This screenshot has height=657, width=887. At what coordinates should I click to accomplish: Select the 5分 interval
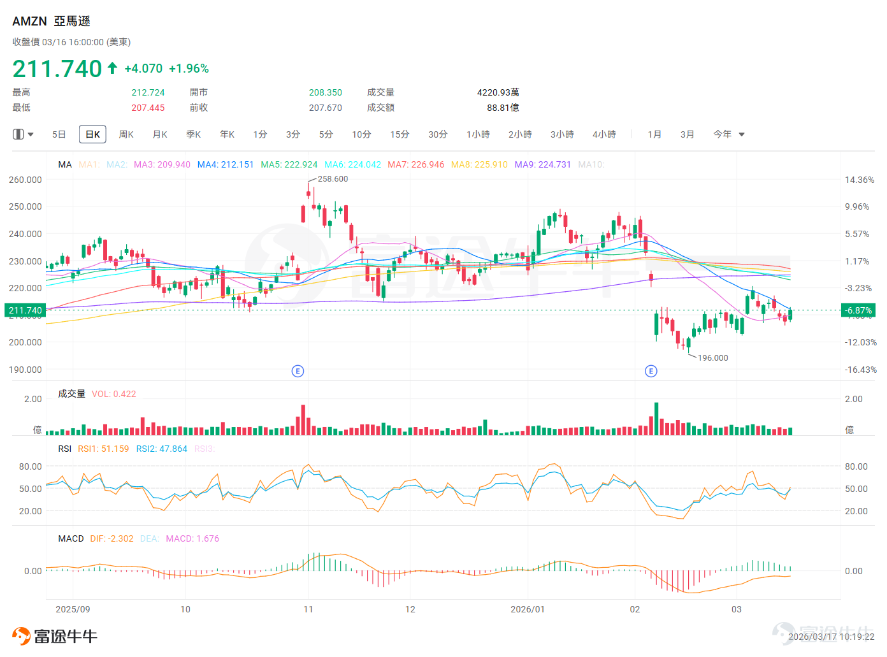point(326,134)
